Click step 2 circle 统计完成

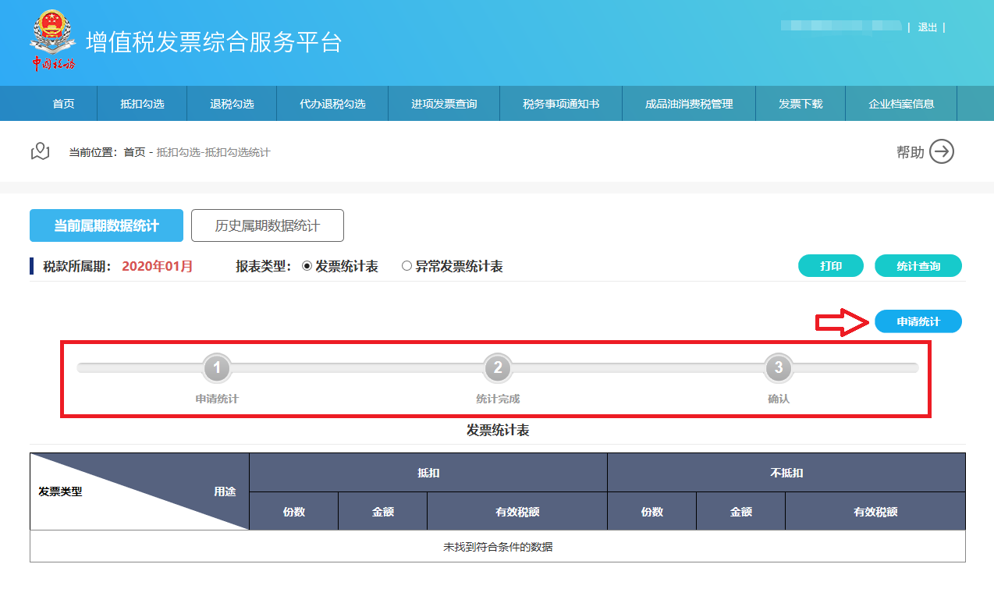pos(498,367)
